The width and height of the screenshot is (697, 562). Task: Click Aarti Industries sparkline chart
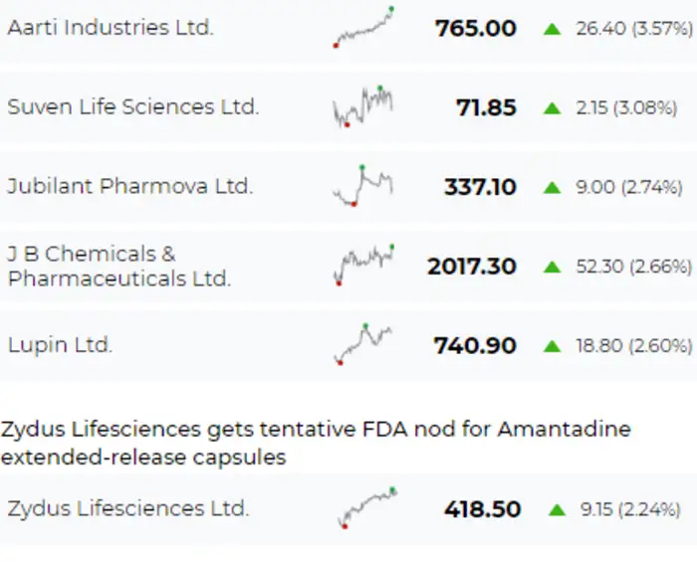click(x=363, y=28)
